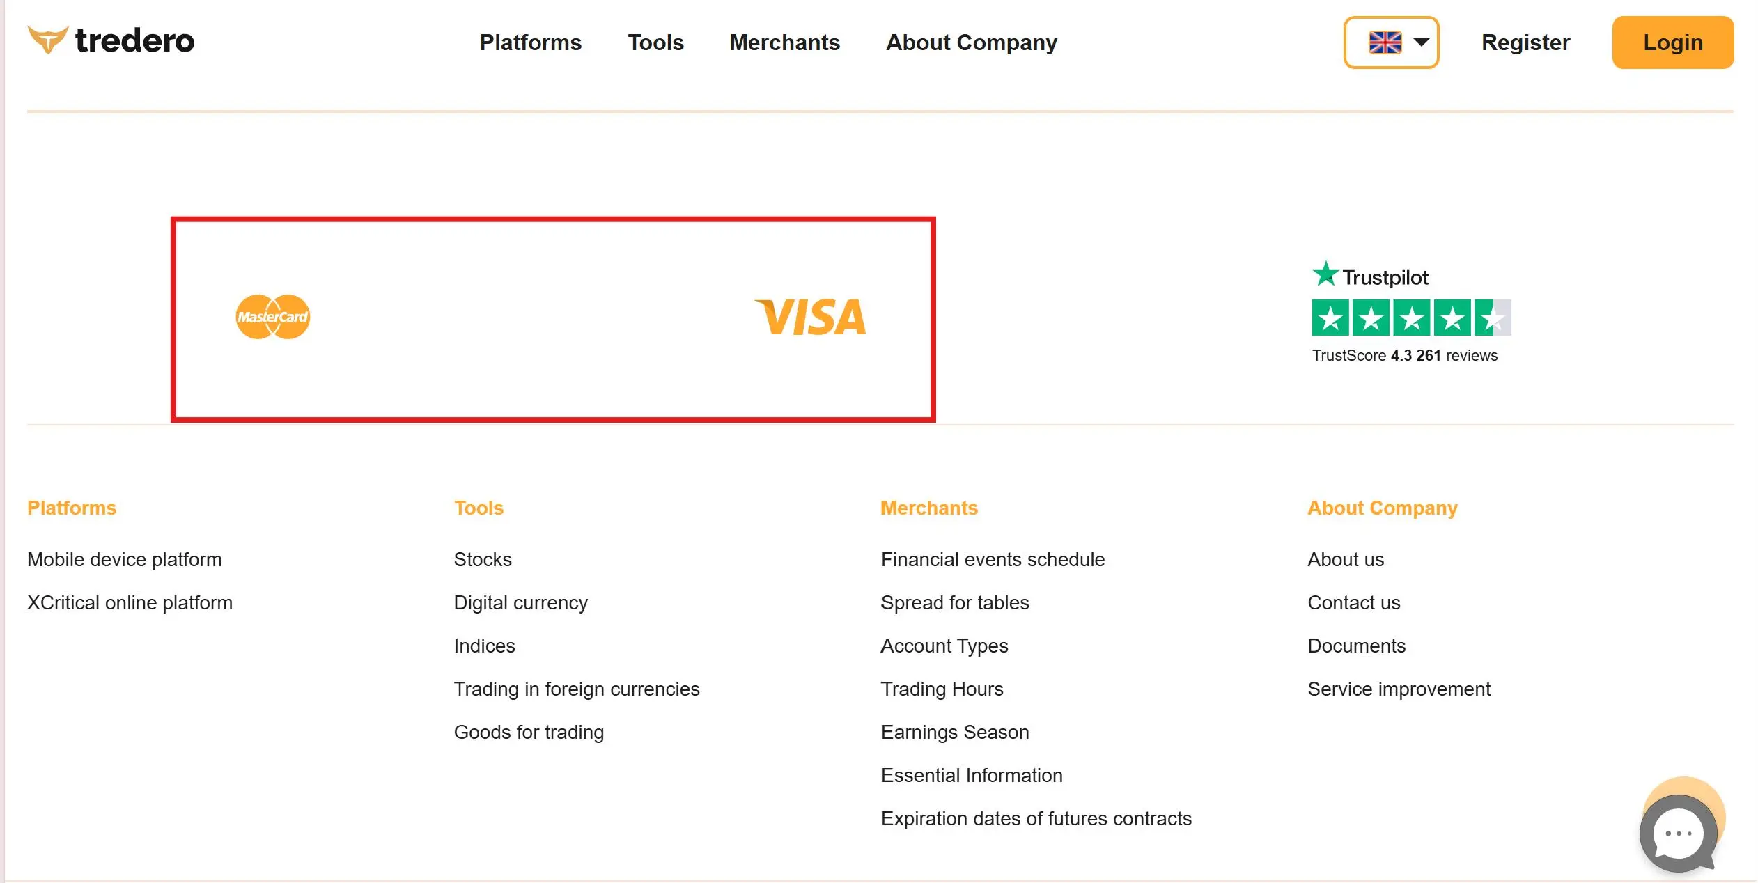
Task: Open the Tools top navigation menu
Action: click(x=655, y=42)
